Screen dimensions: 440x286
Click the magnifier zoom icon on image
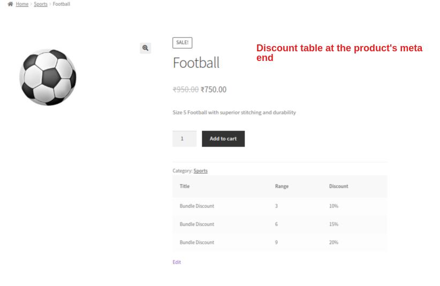(x=146, y=48)
